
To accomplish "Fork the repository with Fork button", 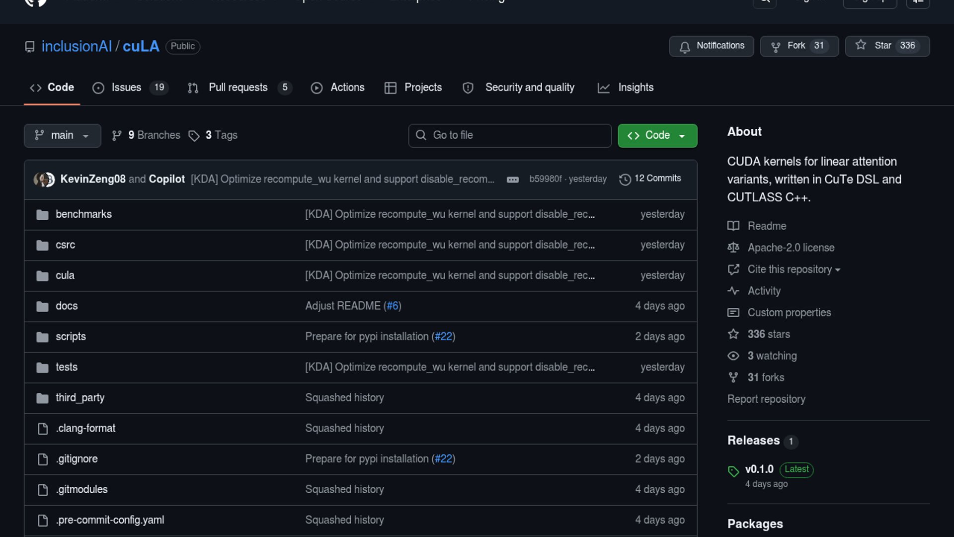I will coord(799,46).
